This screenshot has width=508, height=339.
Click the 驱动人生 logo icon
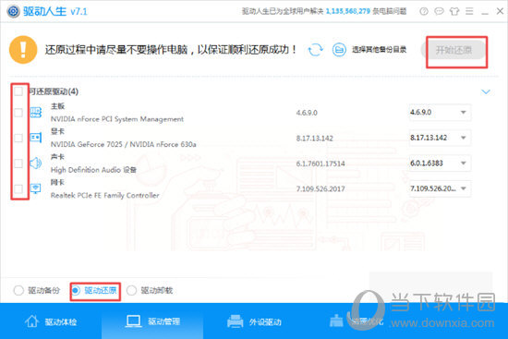tap(13, 11)
